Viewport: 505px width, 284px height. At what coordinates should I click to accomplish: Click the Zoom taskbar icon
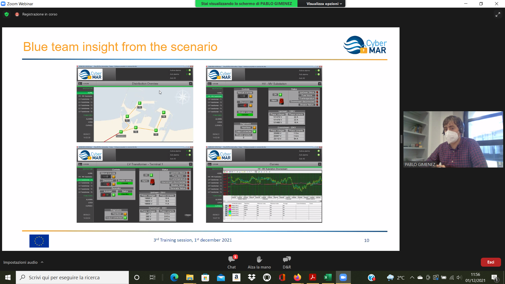pyautogui.click(x=343, y=277)
